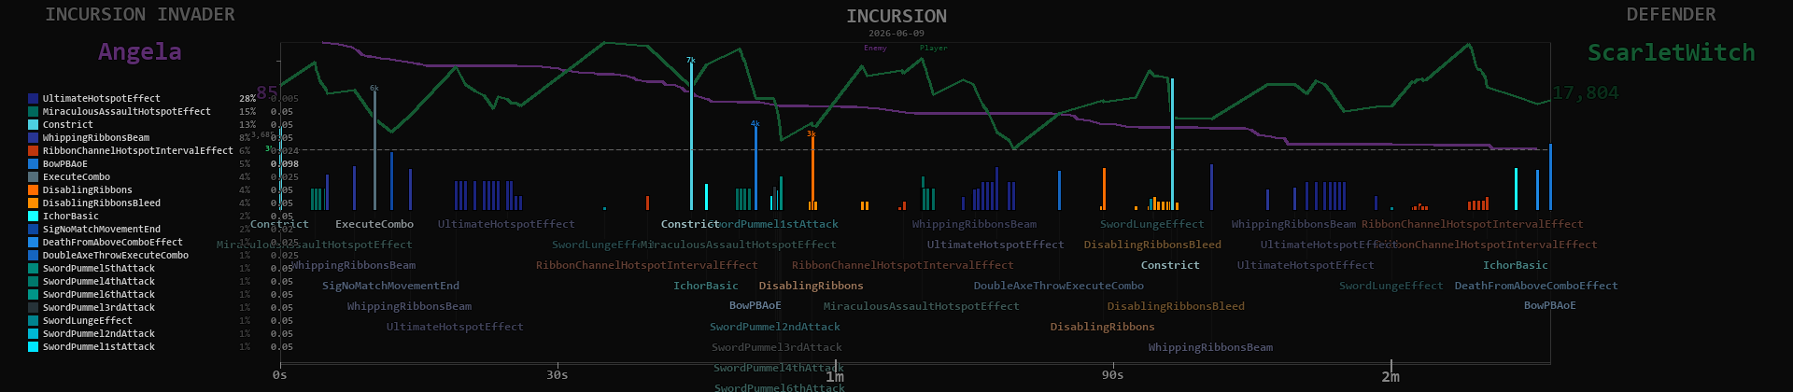Click the INCURSION INVADER heading
1793x392 pixels.
tap(140, 14)
